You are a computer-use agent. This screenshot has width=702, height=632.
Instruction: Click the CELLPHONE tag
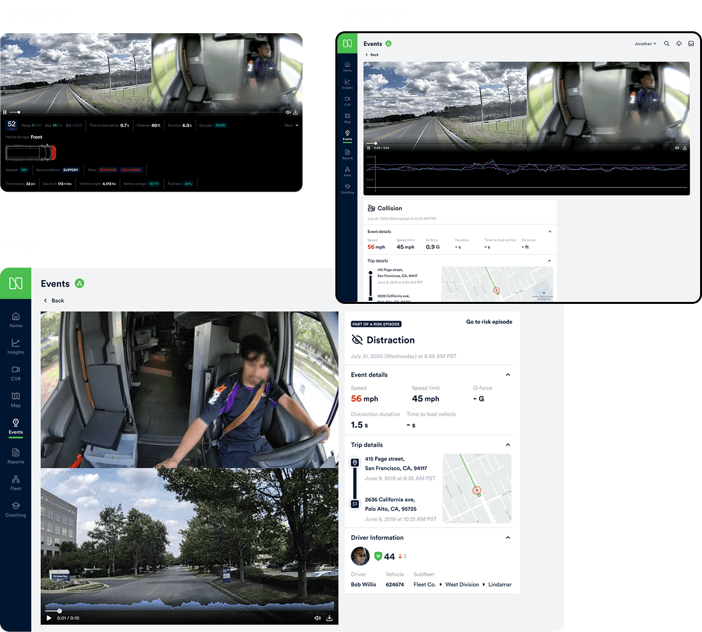[x=131, y=170]
